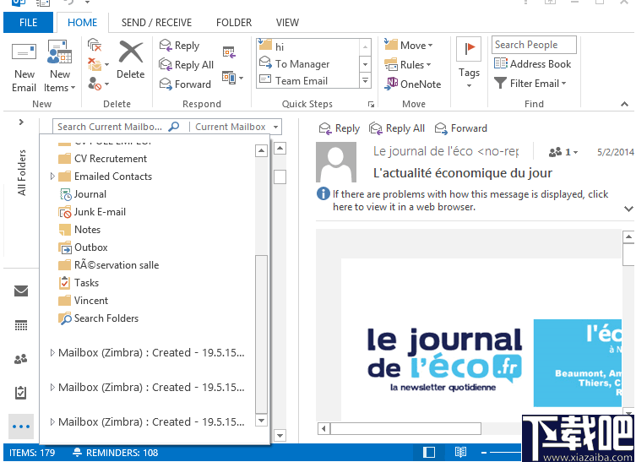
Task: Open the Tasks folder
Action: tap(79, 283)
